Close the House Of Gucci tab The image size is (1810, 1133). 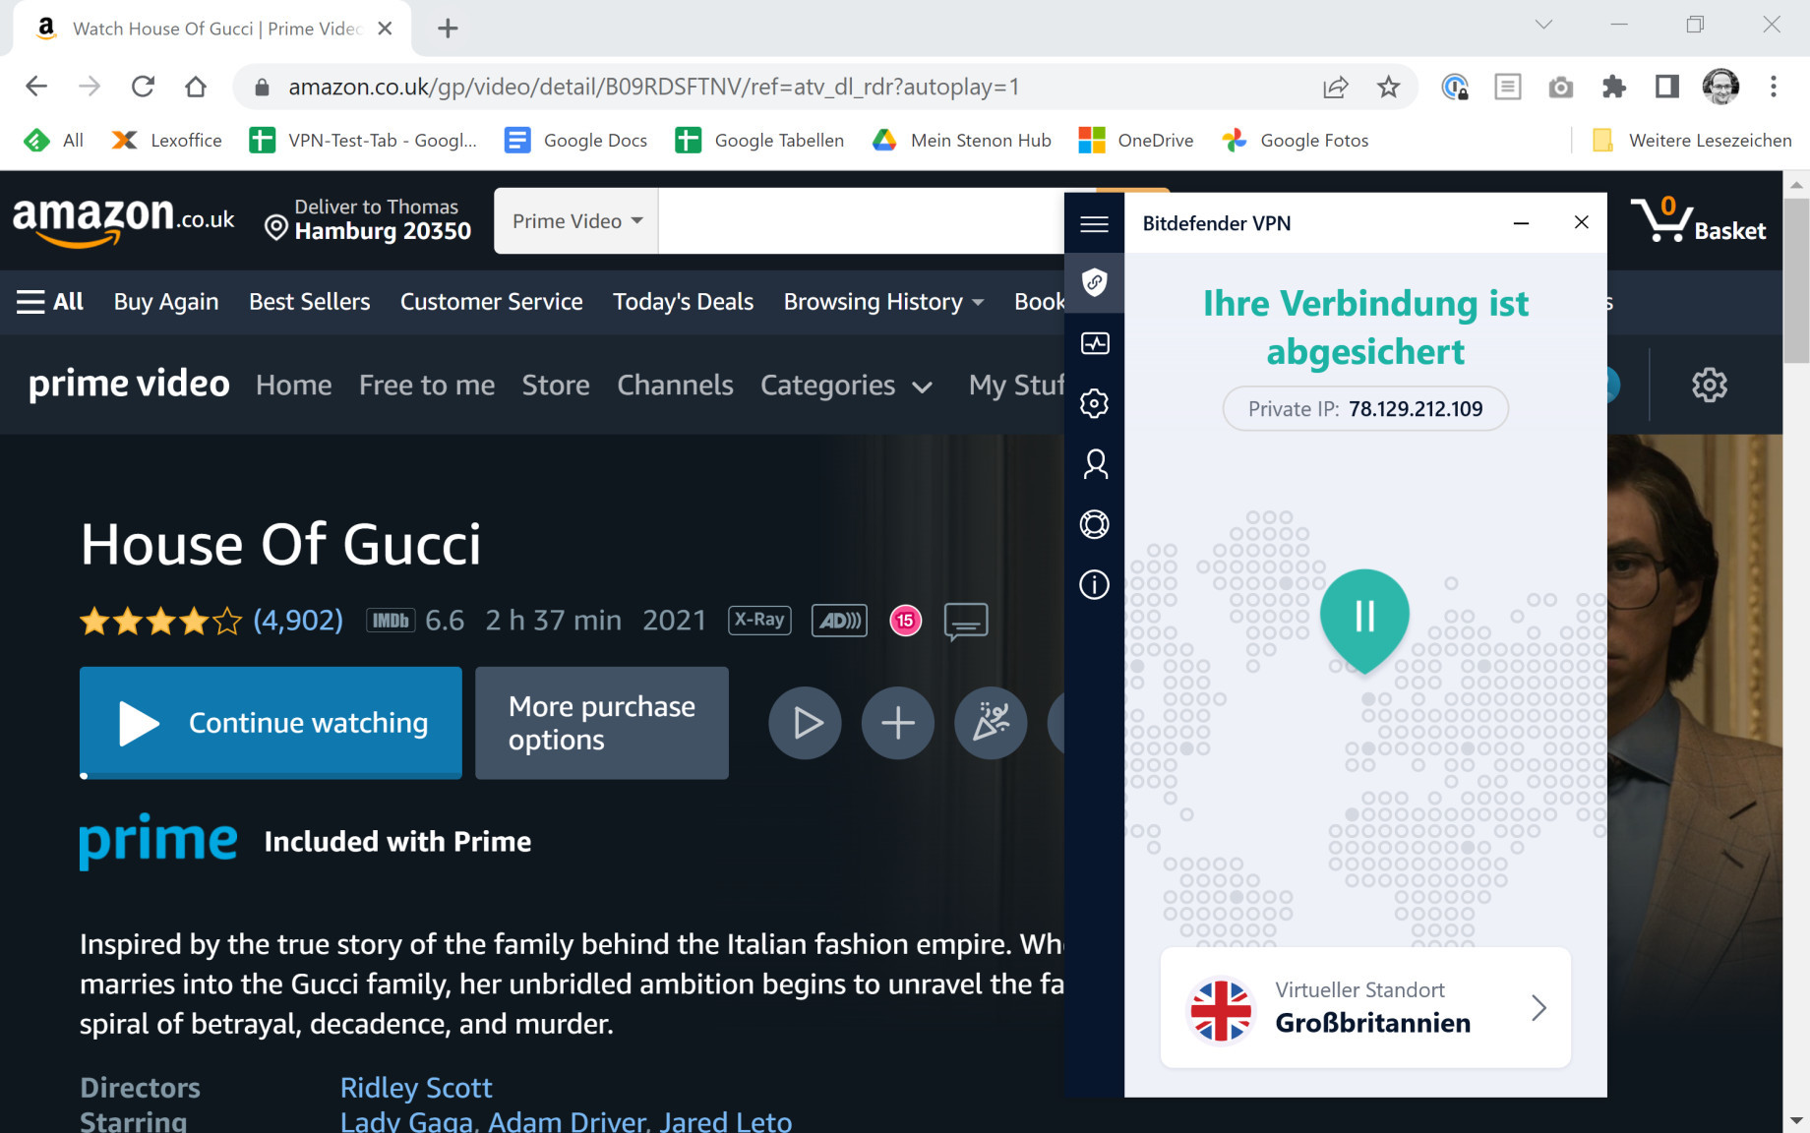click(385, 29)
